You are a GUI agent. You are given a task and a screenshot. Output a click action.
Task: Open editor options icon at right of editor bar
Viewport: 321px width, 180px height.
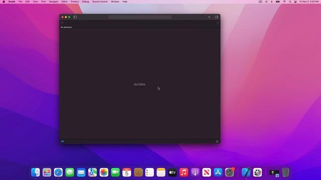click(218, 22)
